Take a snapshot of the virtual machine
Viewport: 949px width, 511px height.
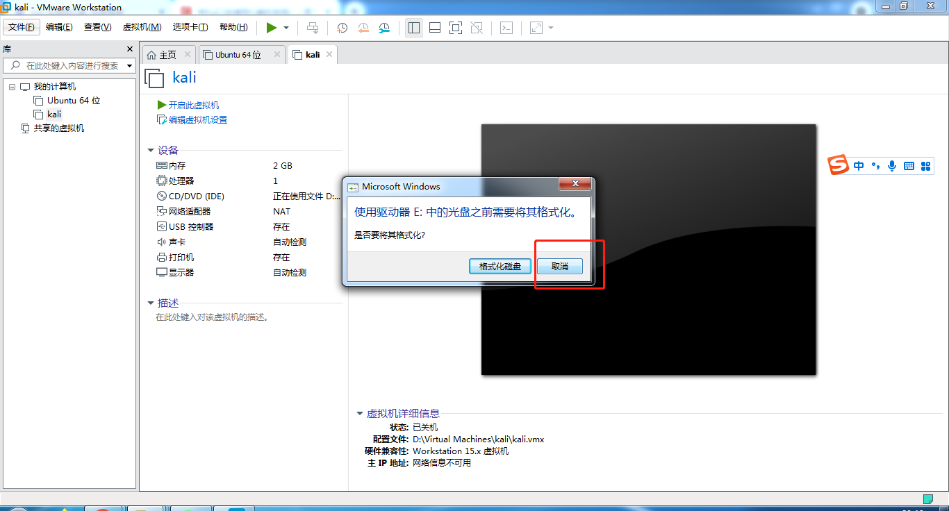point(342,28)
